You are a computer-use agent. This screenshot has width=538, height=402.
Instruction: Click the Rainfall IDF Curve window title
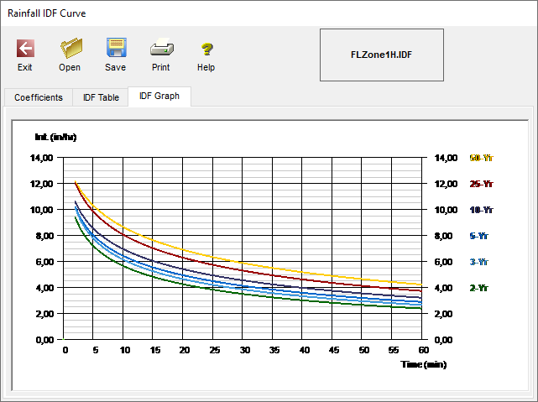47,13
